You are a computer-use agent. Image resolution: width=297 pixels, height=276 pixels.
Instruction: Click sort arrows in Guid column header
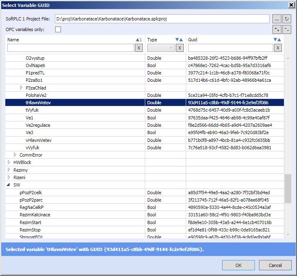277,40
